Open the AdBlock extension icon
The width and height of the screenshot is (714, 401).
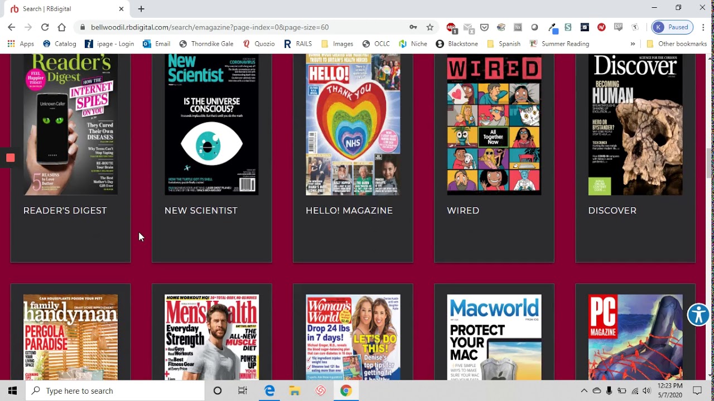tap(451, 27)
